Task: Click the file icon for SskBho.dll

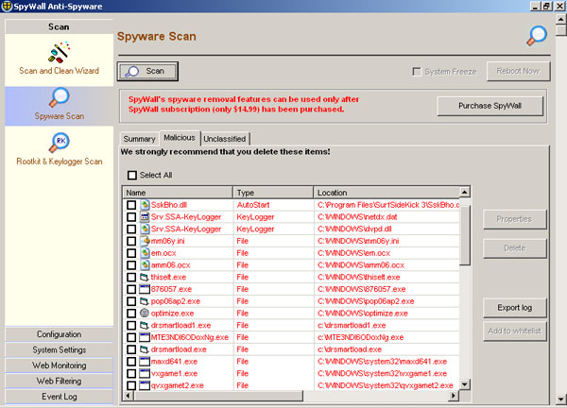Action: point(145,205)
